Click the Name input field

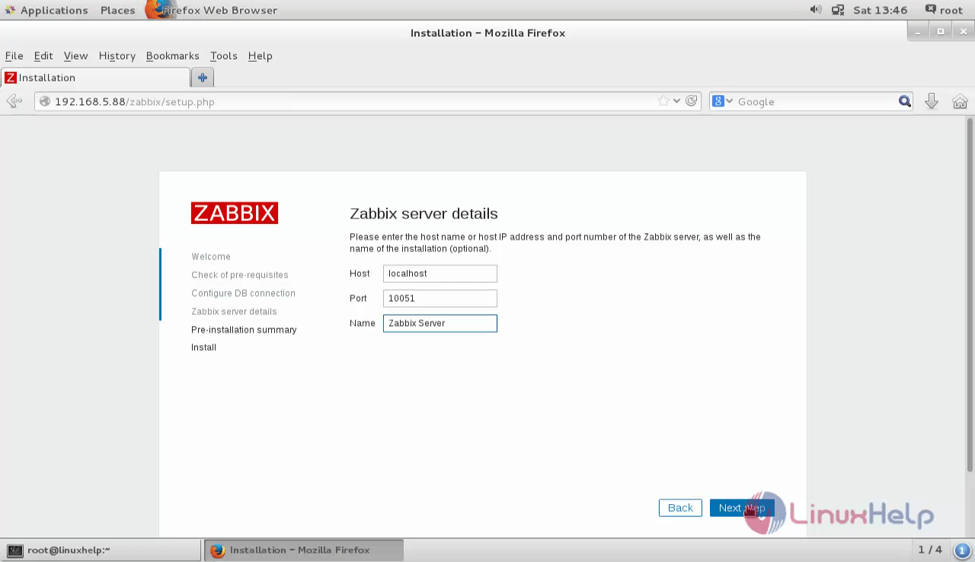click(x=440, y=323)
